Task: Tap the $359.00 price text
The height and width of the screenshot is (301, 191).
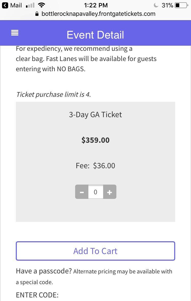Action: tap(95, 140)
